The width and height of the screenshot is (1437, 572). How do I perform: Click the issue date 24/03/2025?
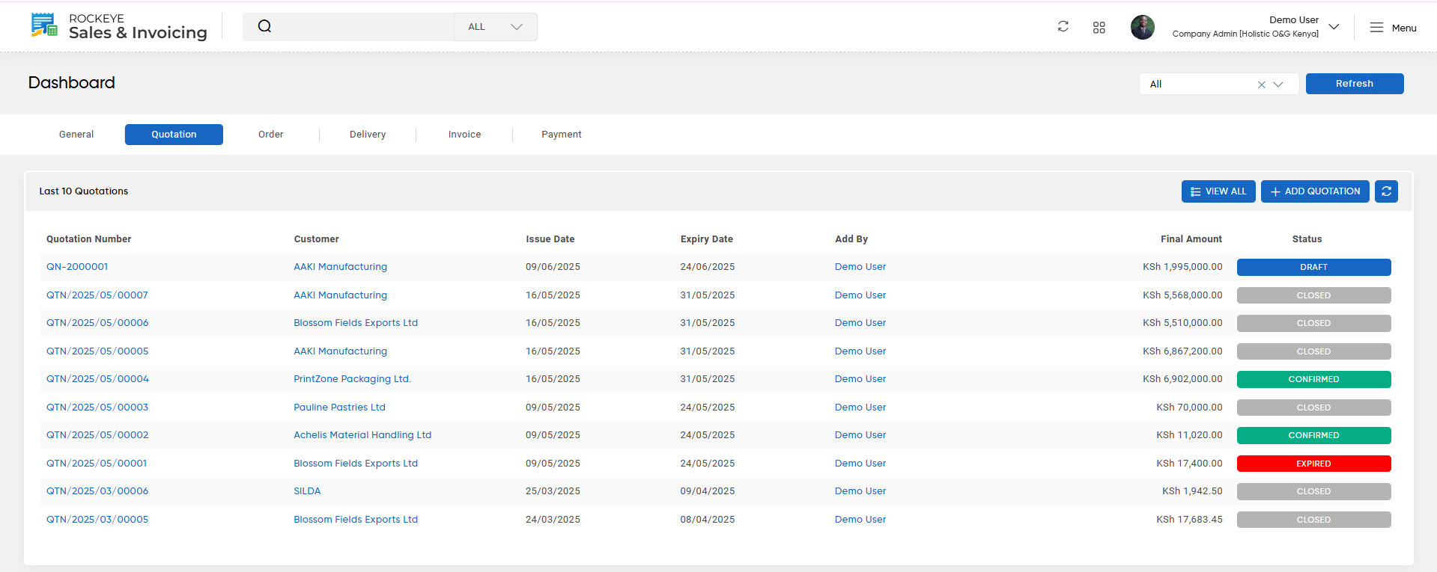pos(553,520)
